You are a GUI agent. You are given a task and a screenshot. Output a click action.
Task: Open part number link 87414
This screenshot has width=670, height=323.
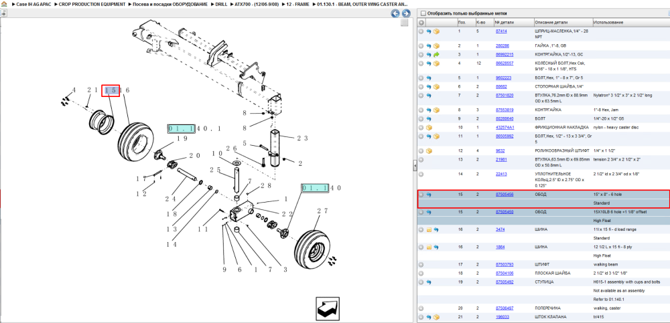pyautogui.click(x=501, y=31)
